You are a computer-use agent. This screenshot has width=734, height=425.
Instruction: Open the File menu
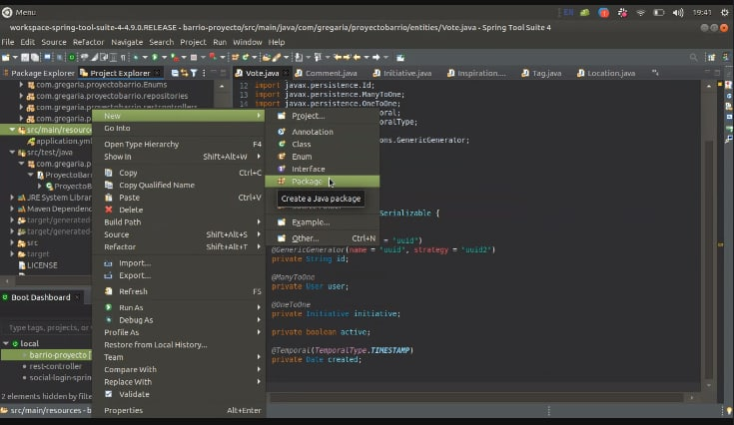[8, 42]
